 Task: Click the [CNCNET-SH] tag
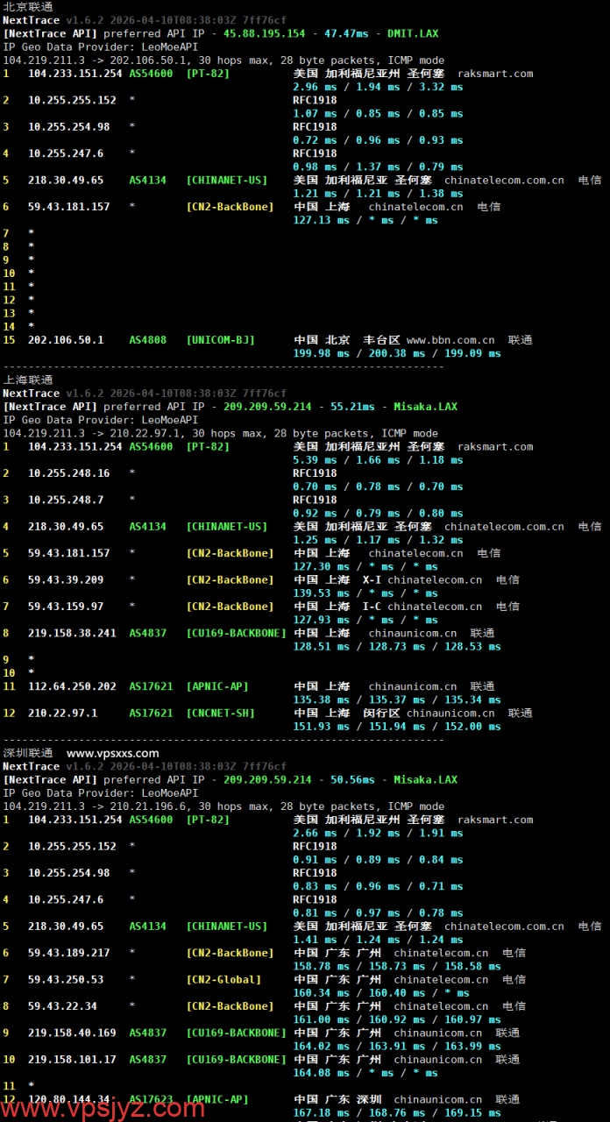[221, 714]
